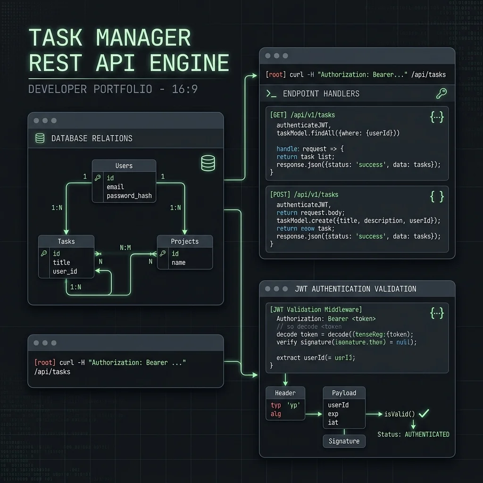Click the green checkmark next to isValid()
The height and width of the screenshot is (483, 483).
click(424, 413)
